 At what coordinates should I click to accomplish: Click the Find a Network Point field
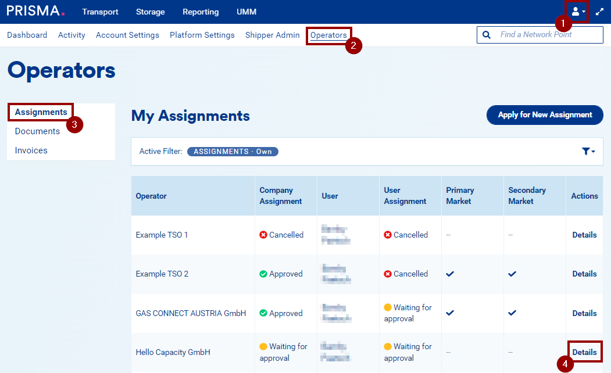(549, 35)
